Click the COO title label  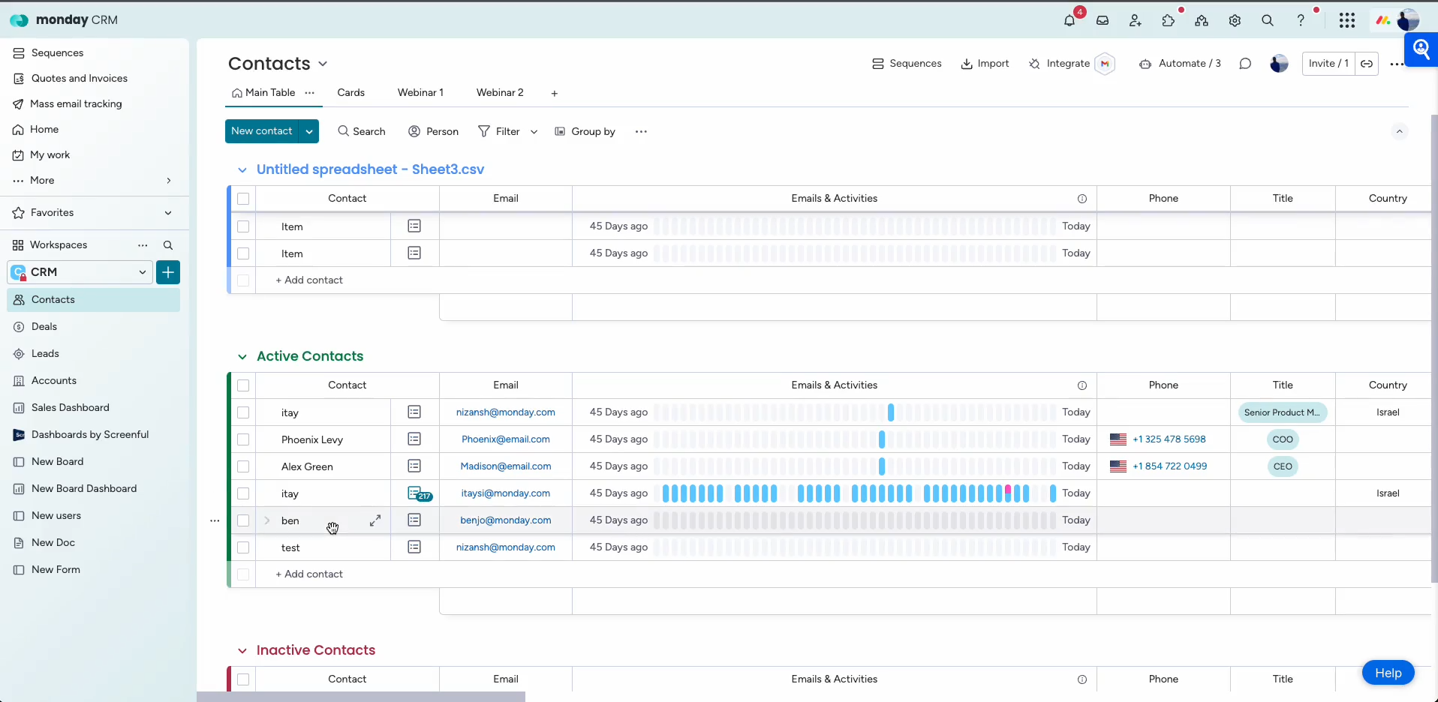pos(1283,439)
